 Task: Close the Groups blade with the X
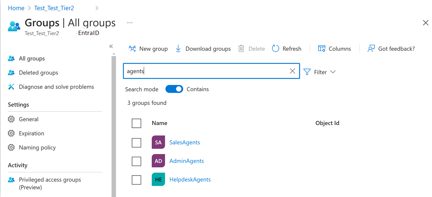click(426, 23)
